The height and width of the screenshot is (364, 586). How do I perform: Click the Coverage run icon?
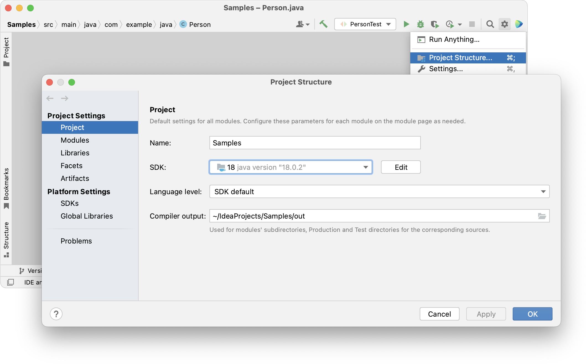435,24
